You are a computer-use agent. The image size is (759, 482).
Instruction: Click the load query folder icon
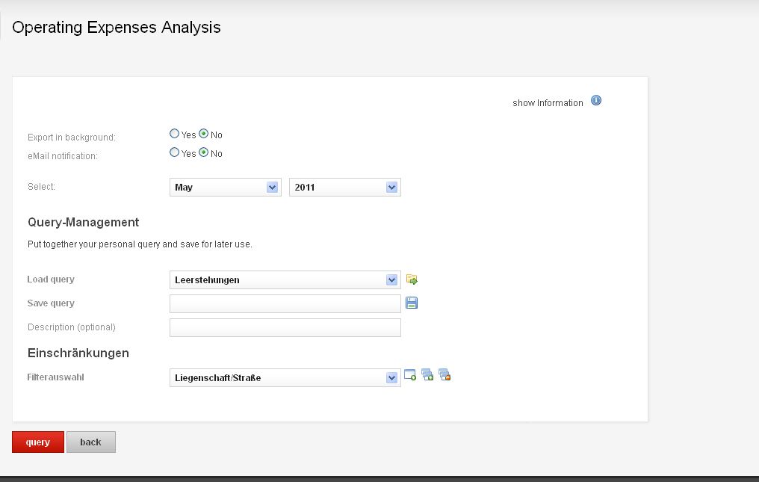(x=412, y=279)
